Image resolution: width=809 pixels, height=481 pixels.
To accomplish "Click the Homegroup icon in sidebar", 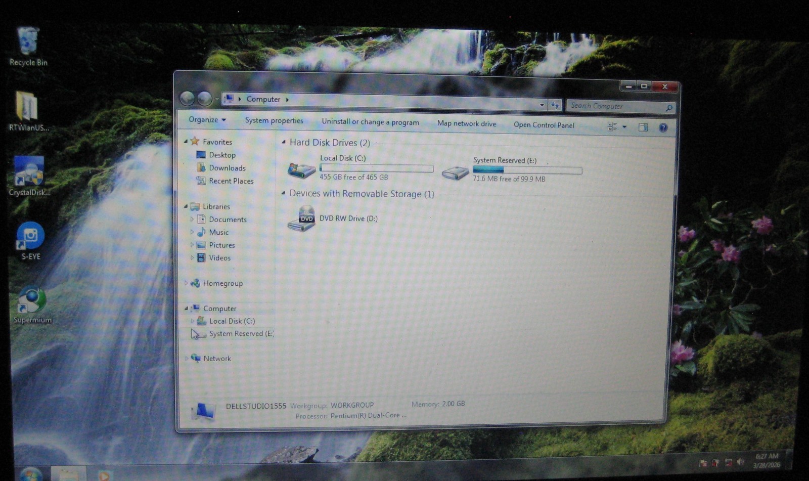I will [x=195, y=283].
